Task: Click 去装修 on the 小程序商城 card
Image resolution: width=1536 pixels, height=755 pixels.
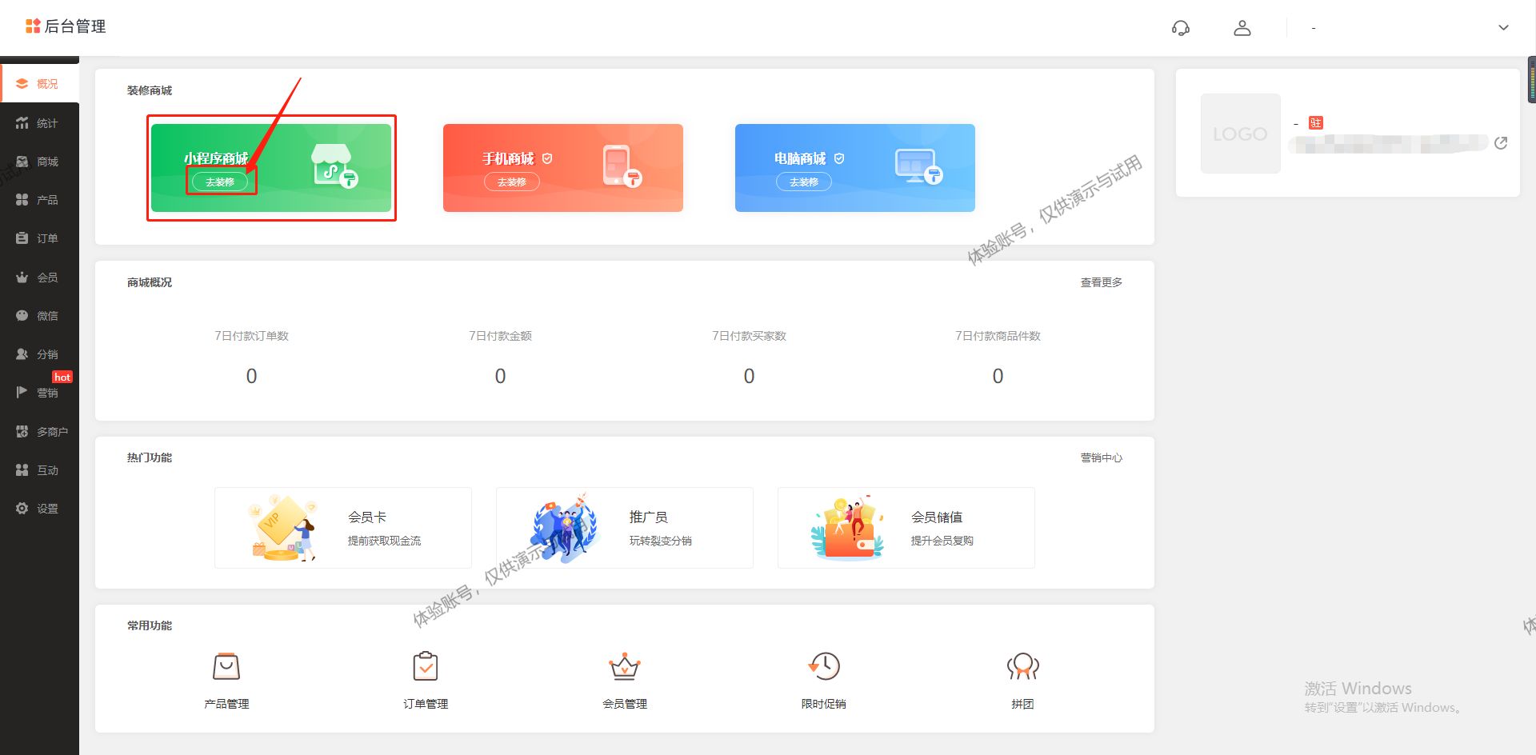Action: 221,182
